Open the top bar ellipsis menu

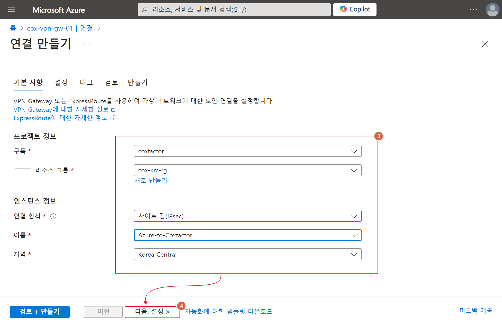[x=473, y=10]
